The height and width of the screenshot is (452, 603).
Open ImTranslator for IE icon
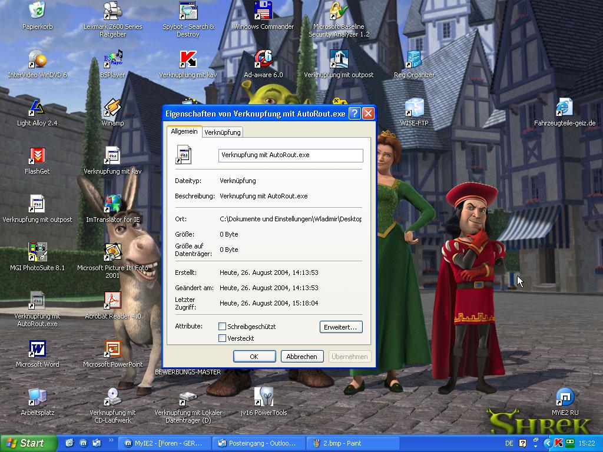(112, 204)
